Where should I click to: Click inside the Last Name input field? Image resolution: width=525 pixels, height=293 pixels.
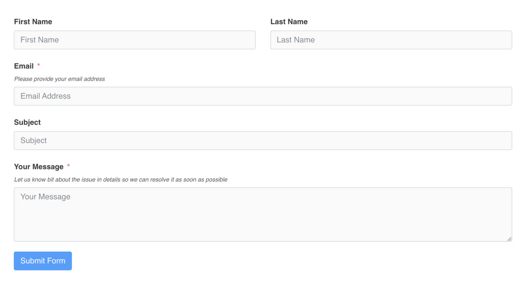coord(391,40)
